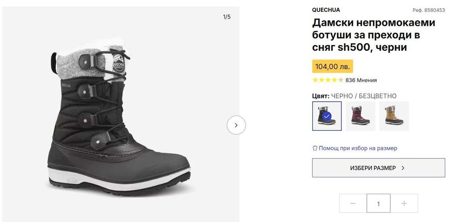Click the 104,00 лв. price badge
Image resolution: width=454 pixels, height=222 pixels.
332,66
